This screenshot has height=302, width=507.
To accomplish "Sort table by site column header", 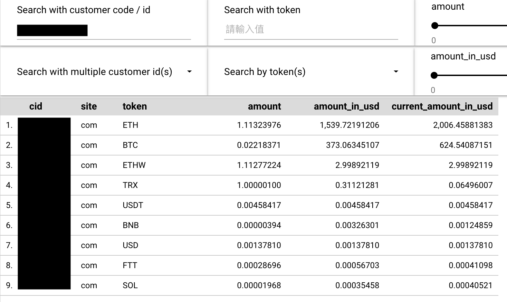I will point(89,106).
